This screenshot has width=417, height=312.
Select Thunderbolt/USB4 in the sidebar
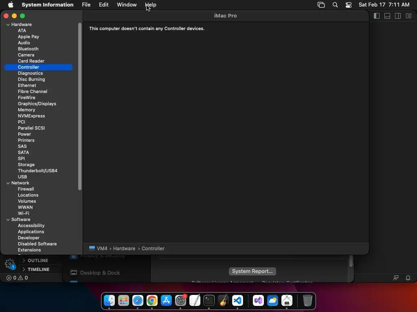pos(37,171)
